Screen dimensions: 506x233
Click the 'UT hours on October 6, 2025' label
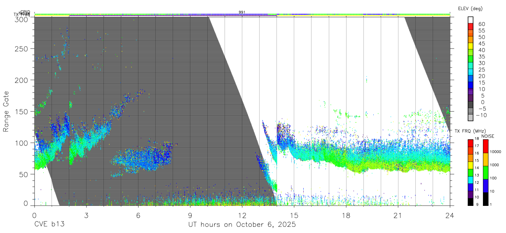(242, 225)
